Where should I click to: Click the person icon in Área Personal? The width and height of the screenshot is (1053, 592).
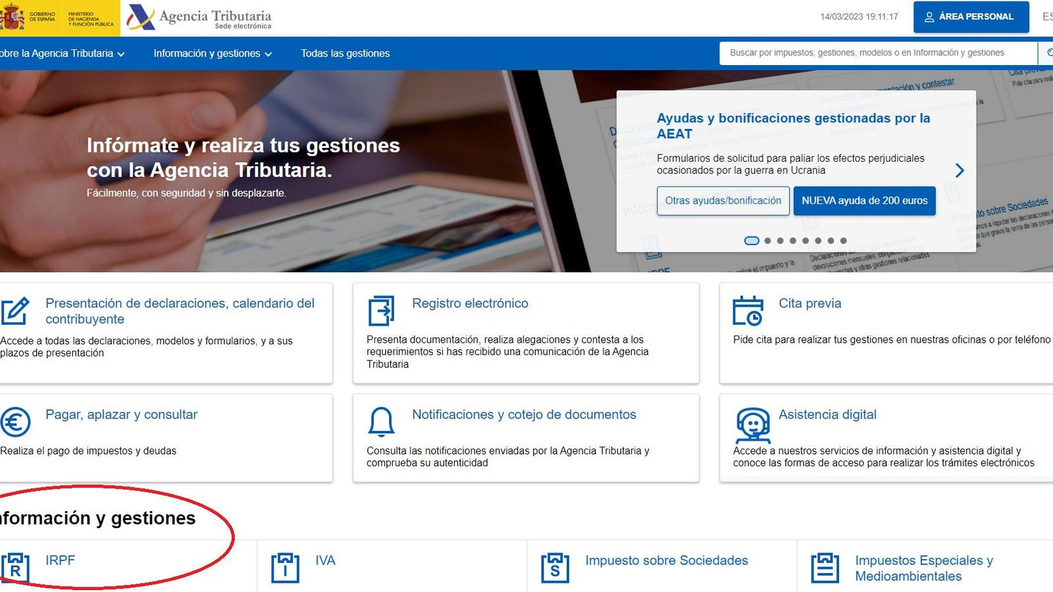[929, 17]
